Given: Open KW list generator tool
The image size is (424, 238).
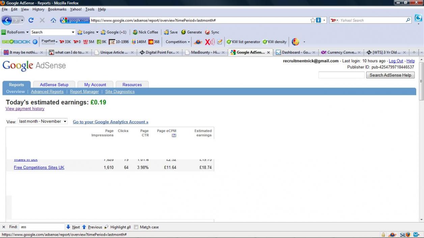Looking at the screenshot, I should (x=243, y=42).
